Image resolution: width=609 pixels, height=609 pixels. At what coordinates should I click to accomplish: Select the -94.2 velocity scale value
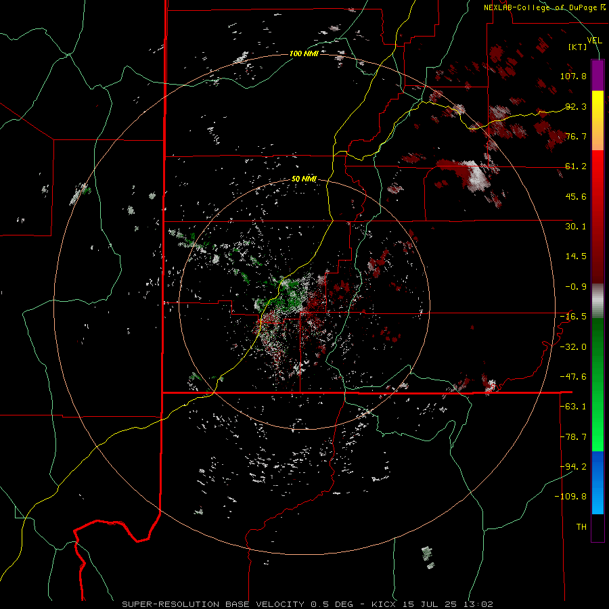573,467
